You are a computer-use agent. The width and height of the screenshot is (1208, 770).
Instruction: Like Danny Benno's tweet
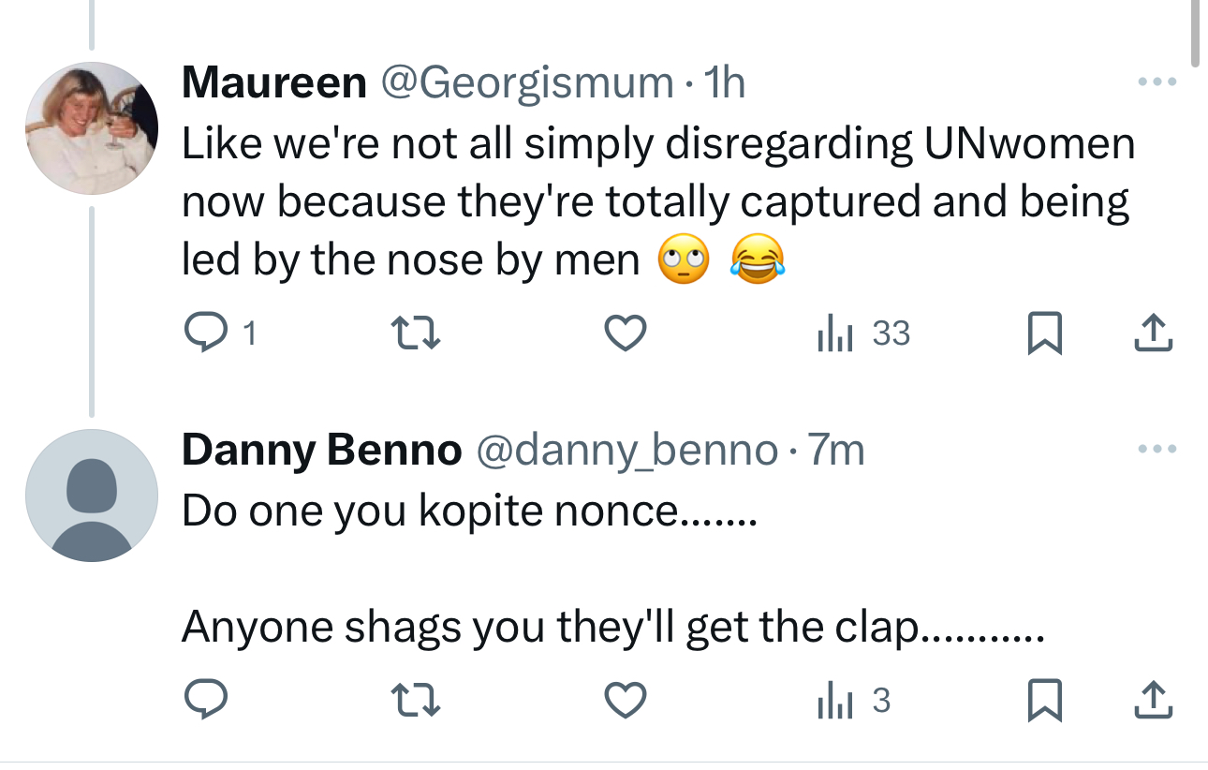pos(625,701)
